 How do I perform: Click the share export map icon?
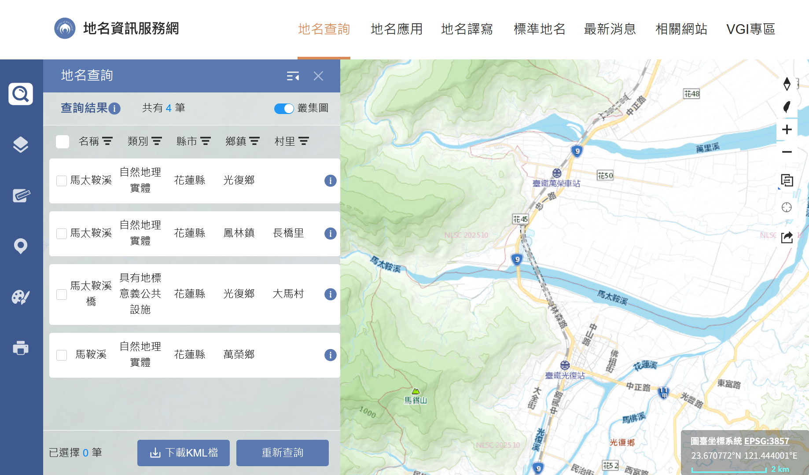tap(787, 237)
